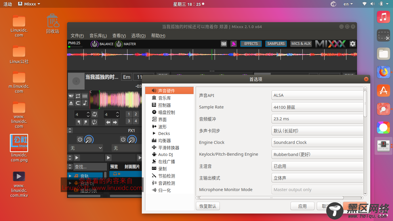Click the 应用 button
The width and height of the screenshot is (393, 221).
click(x=302, y=206)
